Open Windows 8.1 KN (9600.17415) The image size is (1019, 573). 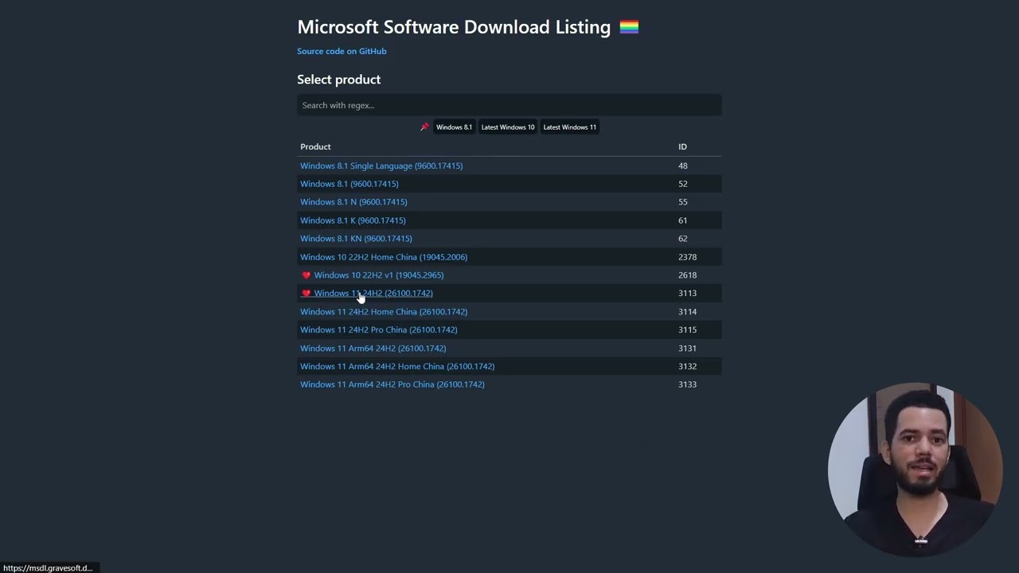coord(356,239)
